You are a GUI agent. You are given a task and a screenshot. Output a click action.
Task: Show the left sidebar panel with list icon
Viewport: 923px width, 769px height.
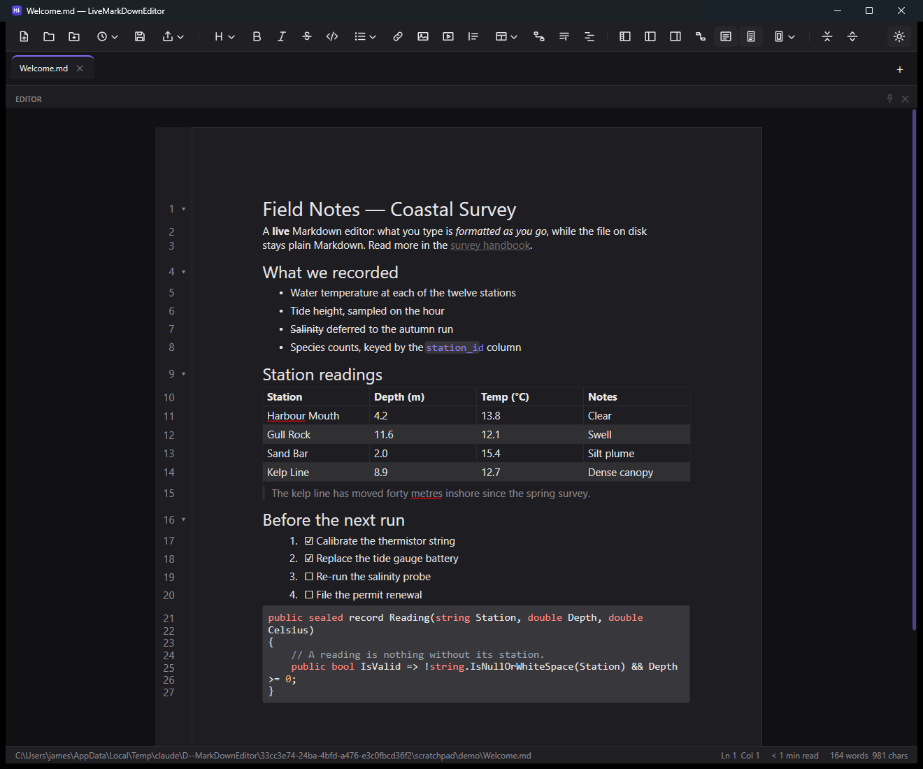tap(625, 36)
